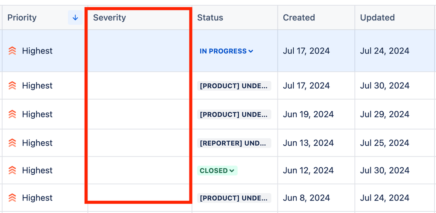Click the Jun 12, 2024 created date
The width and height of the screenshot is (436, 213).
309,170
